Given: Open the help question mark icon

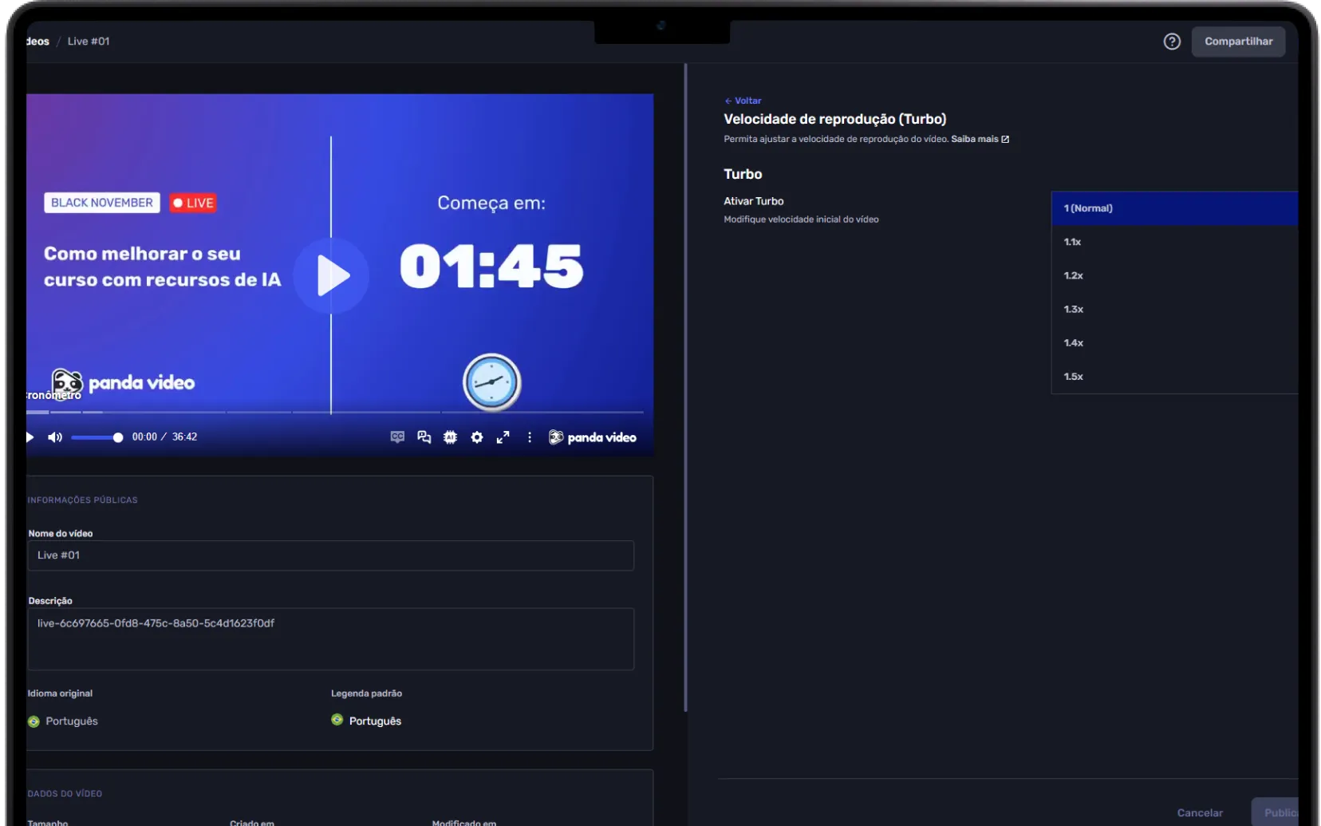Looking at the screenshot, I should tap(1172, 41).
